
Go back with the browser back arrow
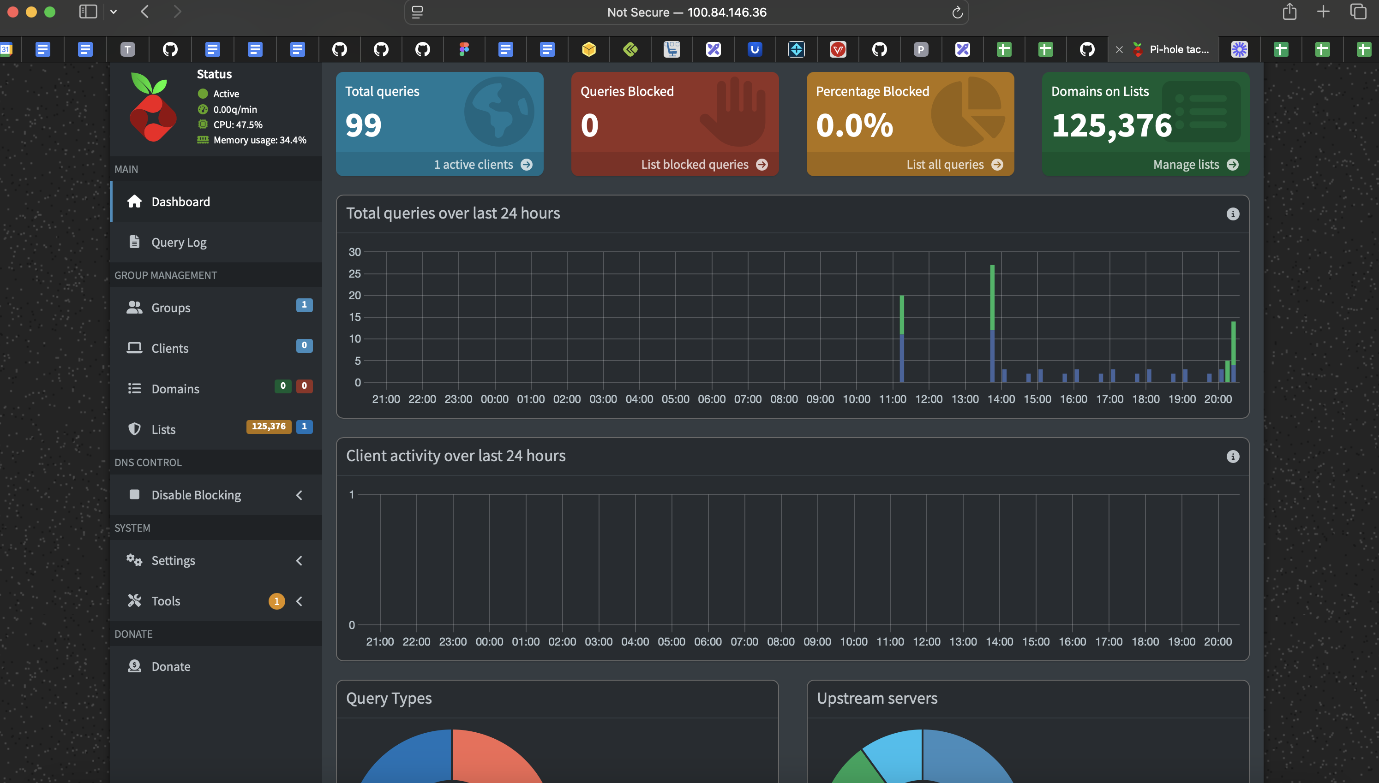(x=145, y=12)
